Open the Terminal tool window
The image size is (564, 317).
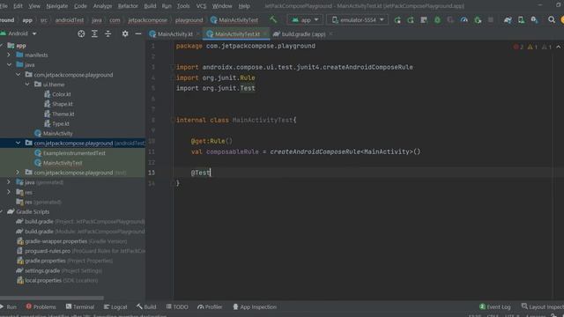80,306
